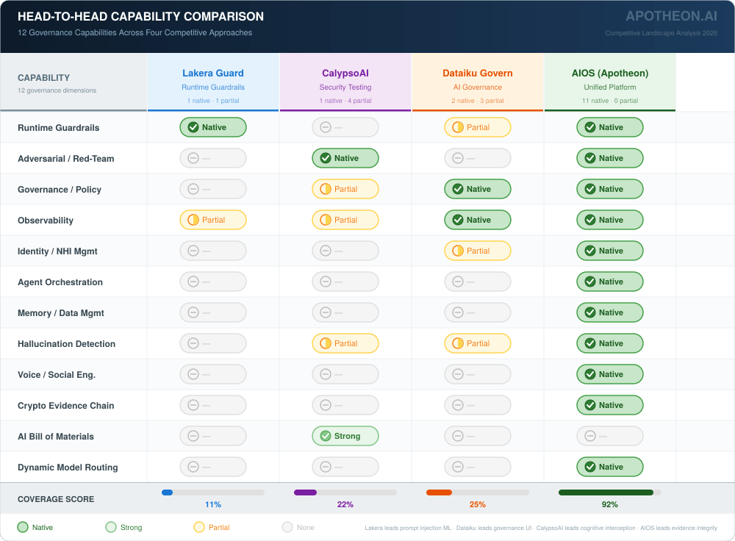Click AIOS Dynamic Model Routing Native checkmark icon
This screenshot has height=541, width=735.
[x=590, y=467]
